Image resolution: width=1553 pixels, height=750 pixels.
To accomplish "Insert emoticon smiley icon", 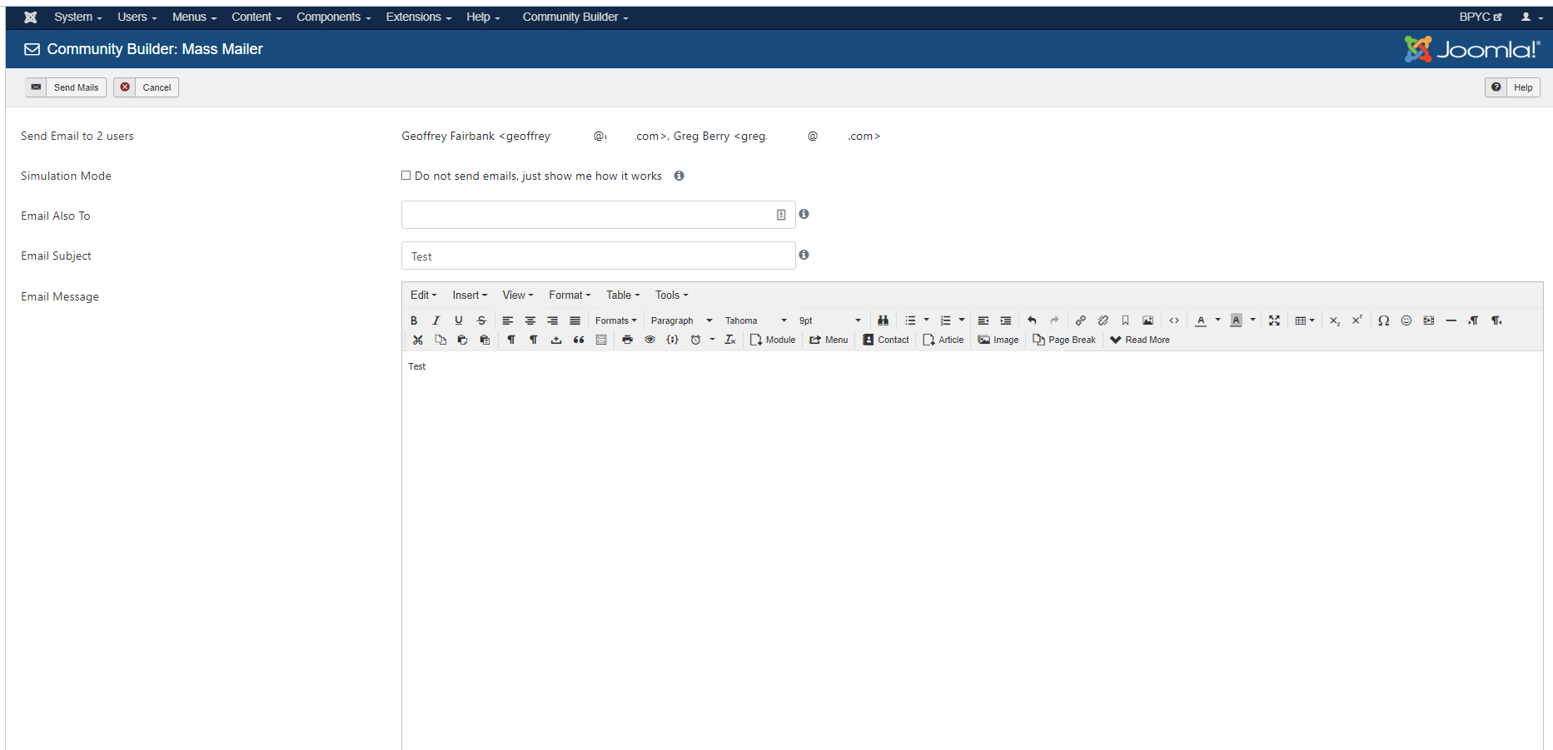I will pos(1406,320).
